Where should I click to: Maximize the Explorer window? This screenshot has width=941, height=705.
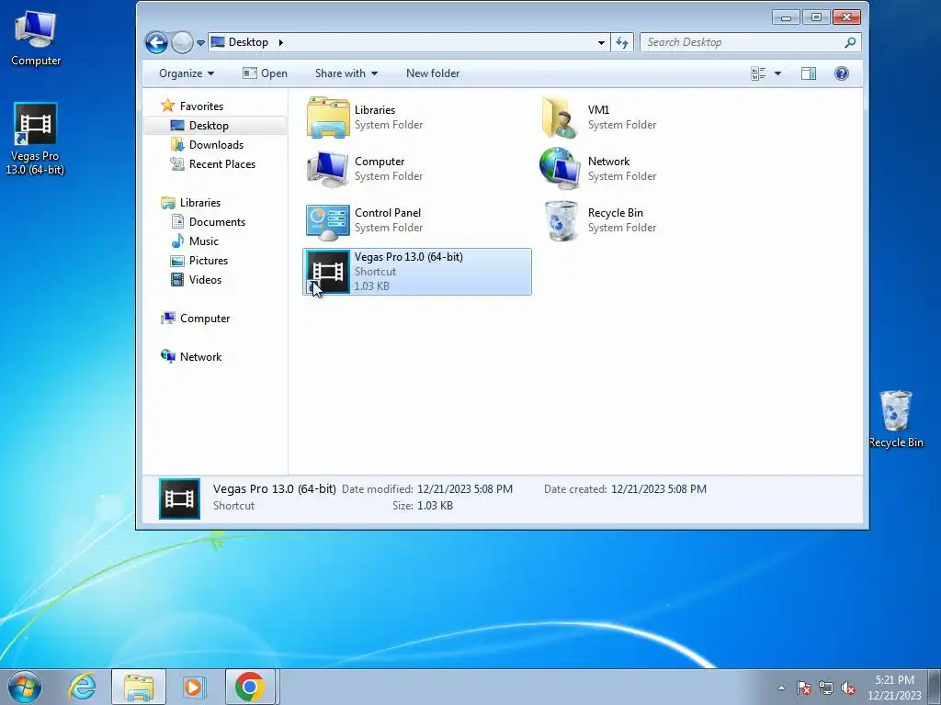(x=816, y=17)
